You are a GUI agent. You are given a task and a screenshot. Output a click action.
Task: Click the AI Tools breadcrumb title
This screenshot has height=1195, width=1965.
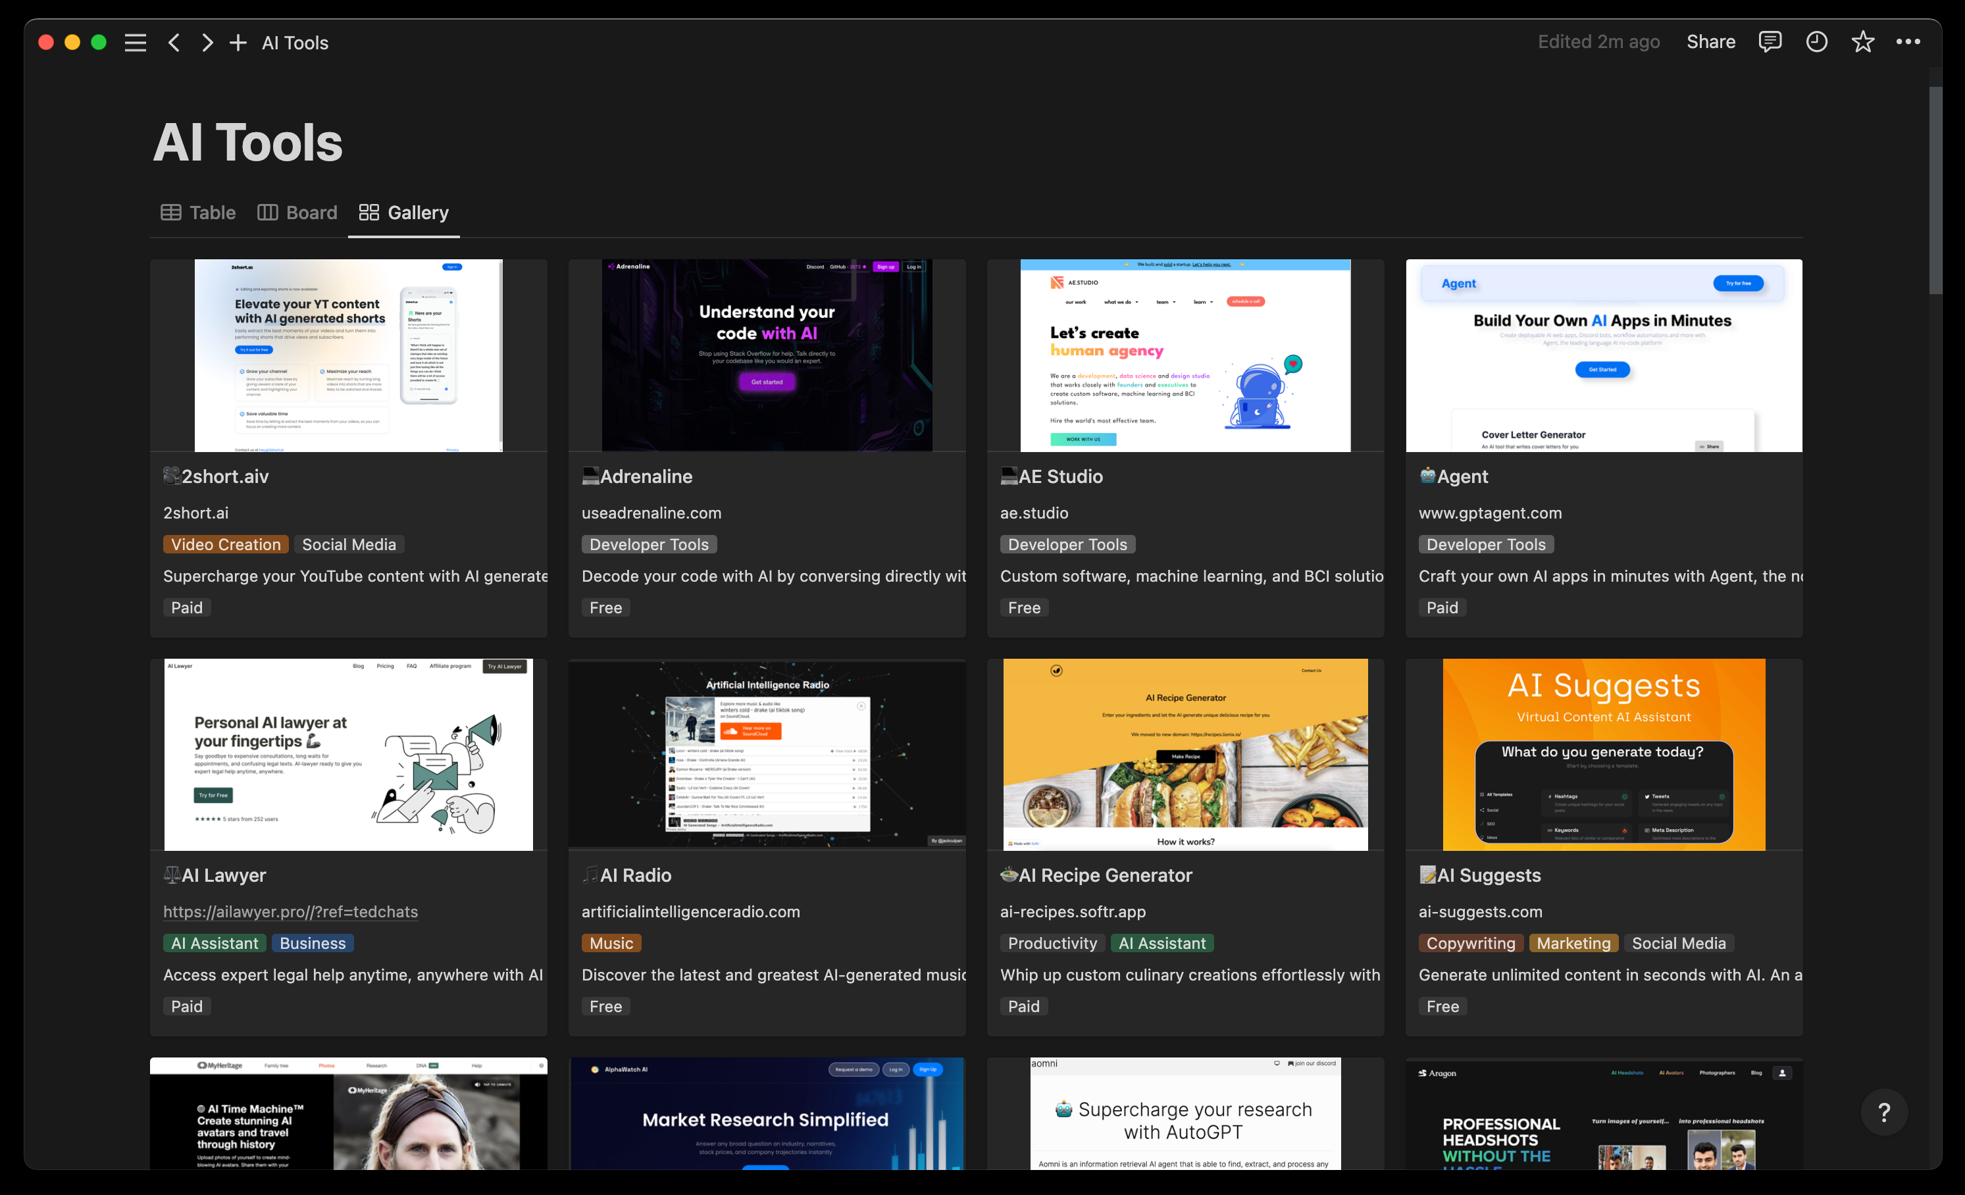pos(295,42)
